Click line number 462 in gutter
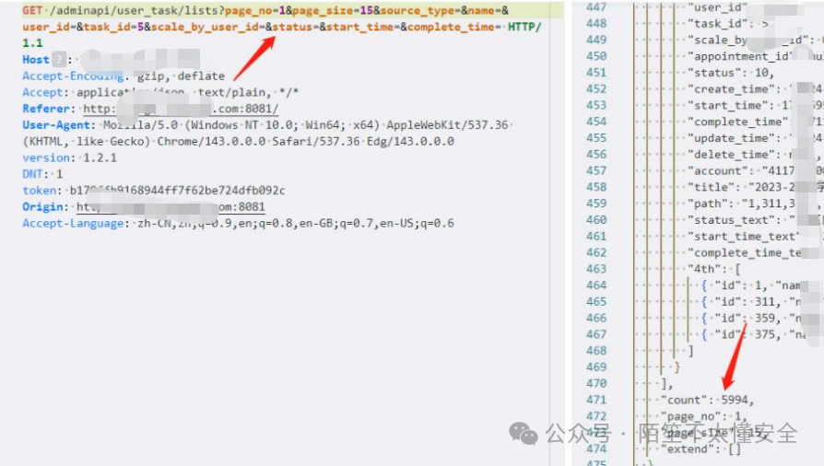 pos(596,252)
